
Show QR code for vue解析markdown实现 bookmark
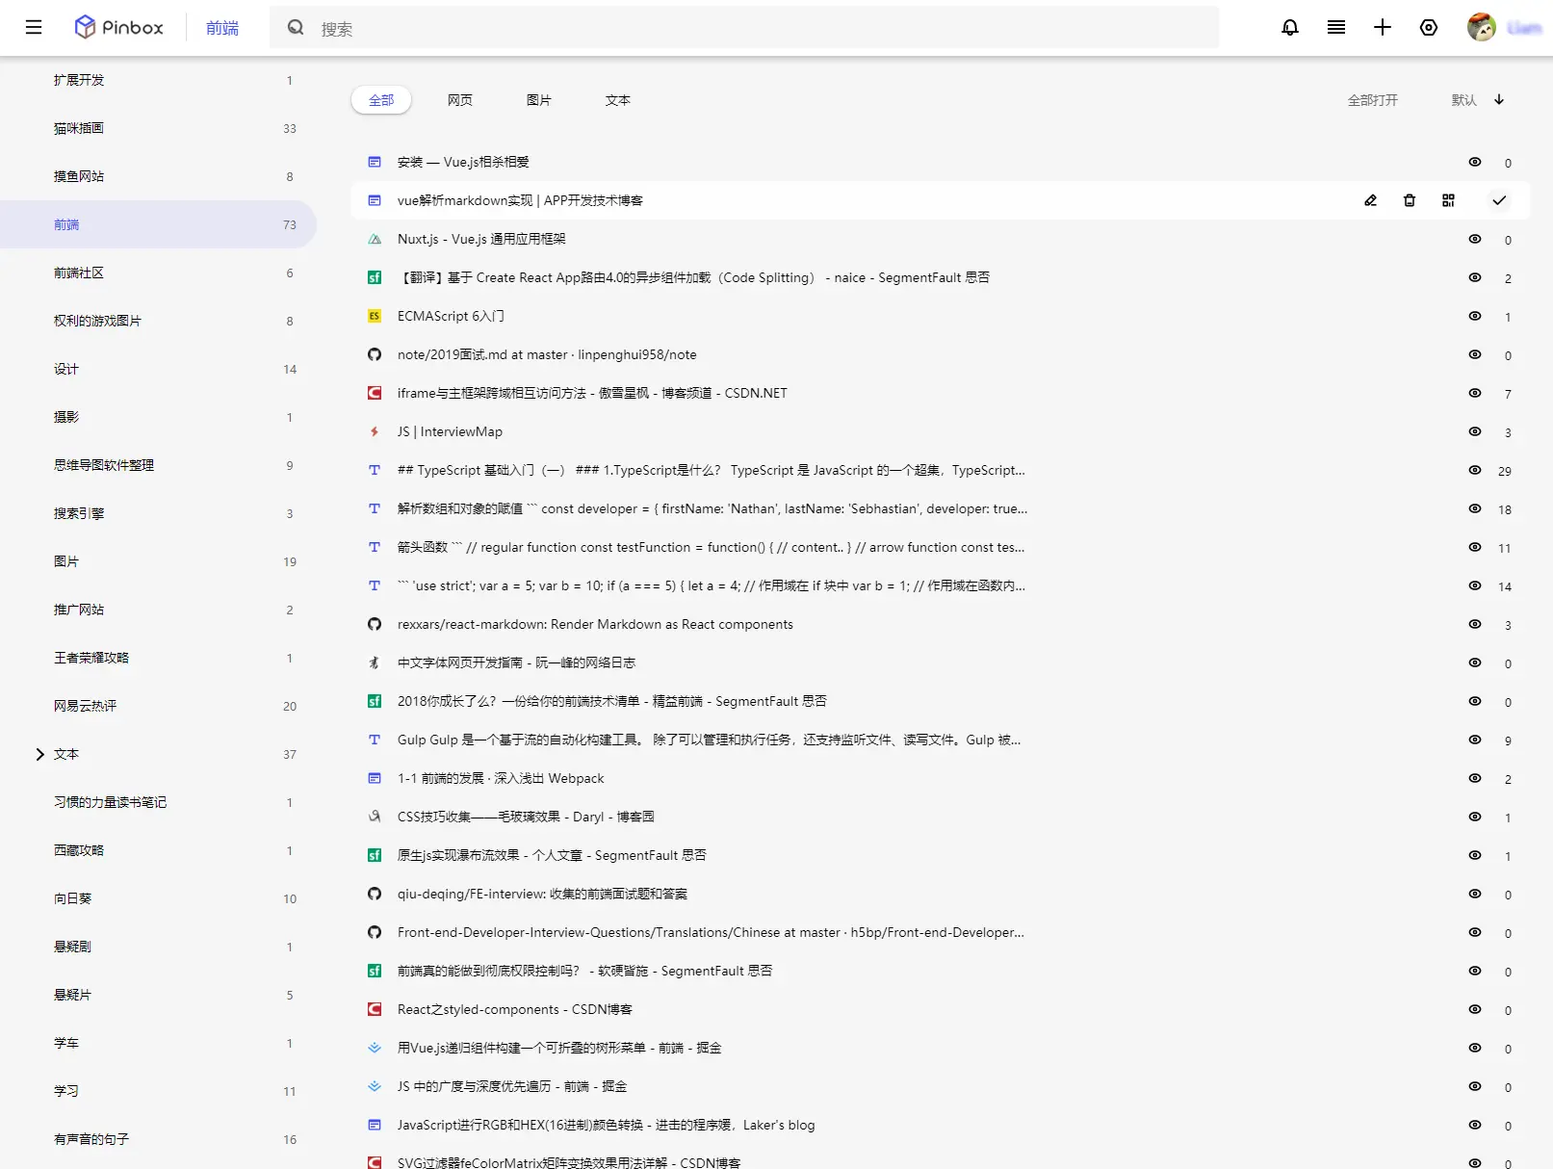[x=1448, y=200]
